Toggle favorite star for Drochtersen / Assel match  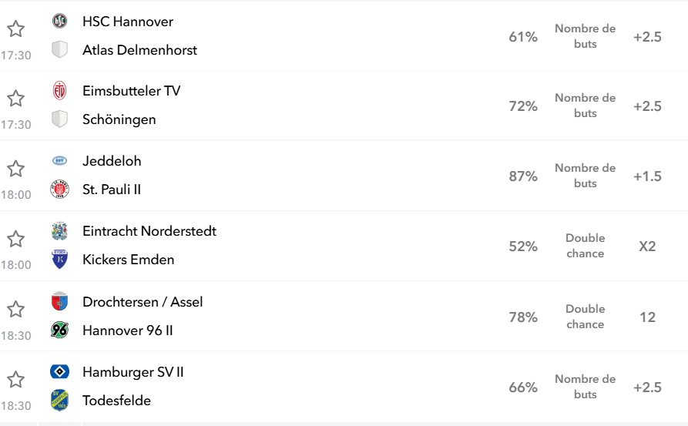click(16, 310)
